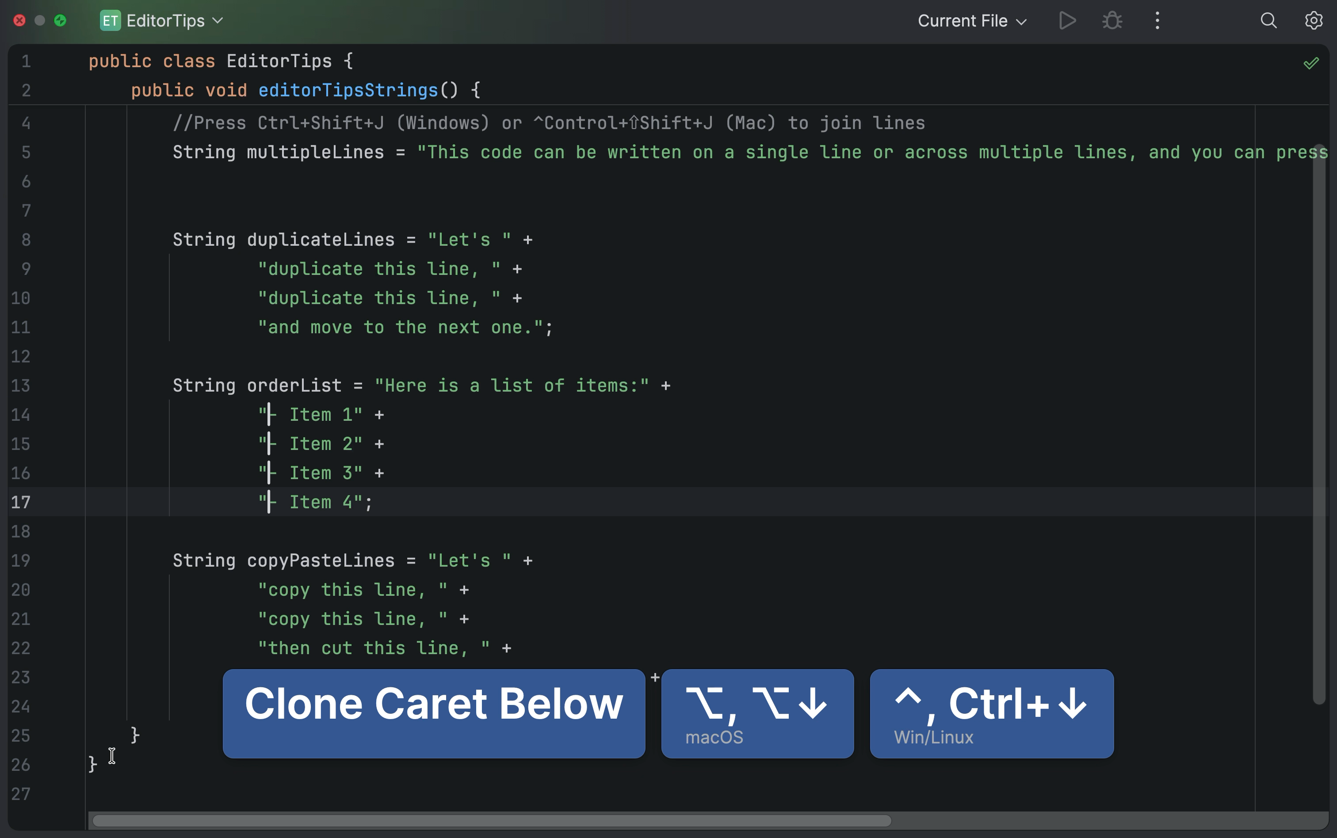Click "then cut this line, " string

[x=374, y=648]
